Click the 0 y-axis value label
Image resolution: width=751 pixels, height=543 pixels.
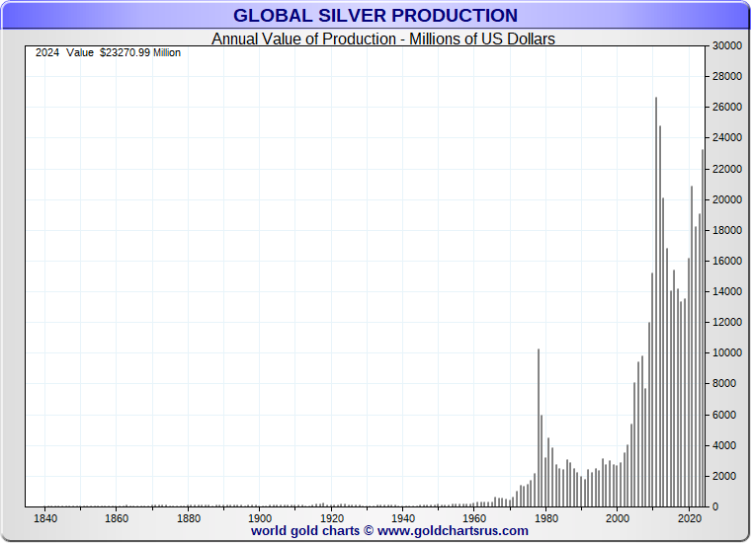pyautogui.click(x=715, y=507)
